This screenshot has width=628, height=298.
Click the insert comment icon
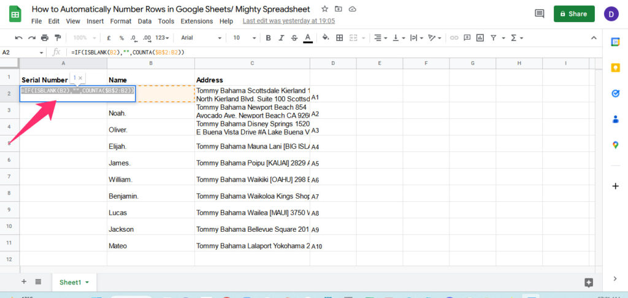467,37
